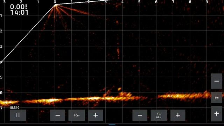This screenshot has height=126, width=224.
Task: Increase forward range with plus beside 10m
Action: pyautogui.click(x=96, y=115)
